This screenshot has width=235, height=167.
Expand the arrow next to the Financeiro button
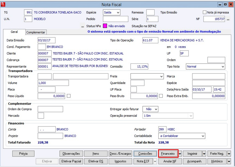(x=180, y=154)
